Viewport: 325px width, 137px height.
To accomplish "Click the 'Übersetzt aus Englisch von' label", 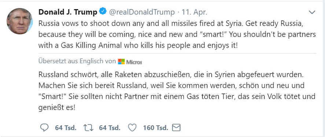I will 77,61.
